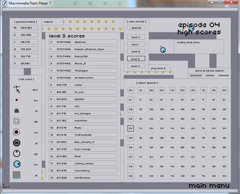Click the Opalotus top score entry
This screenshot has height=194, width=240.
(x=83, y=42)
